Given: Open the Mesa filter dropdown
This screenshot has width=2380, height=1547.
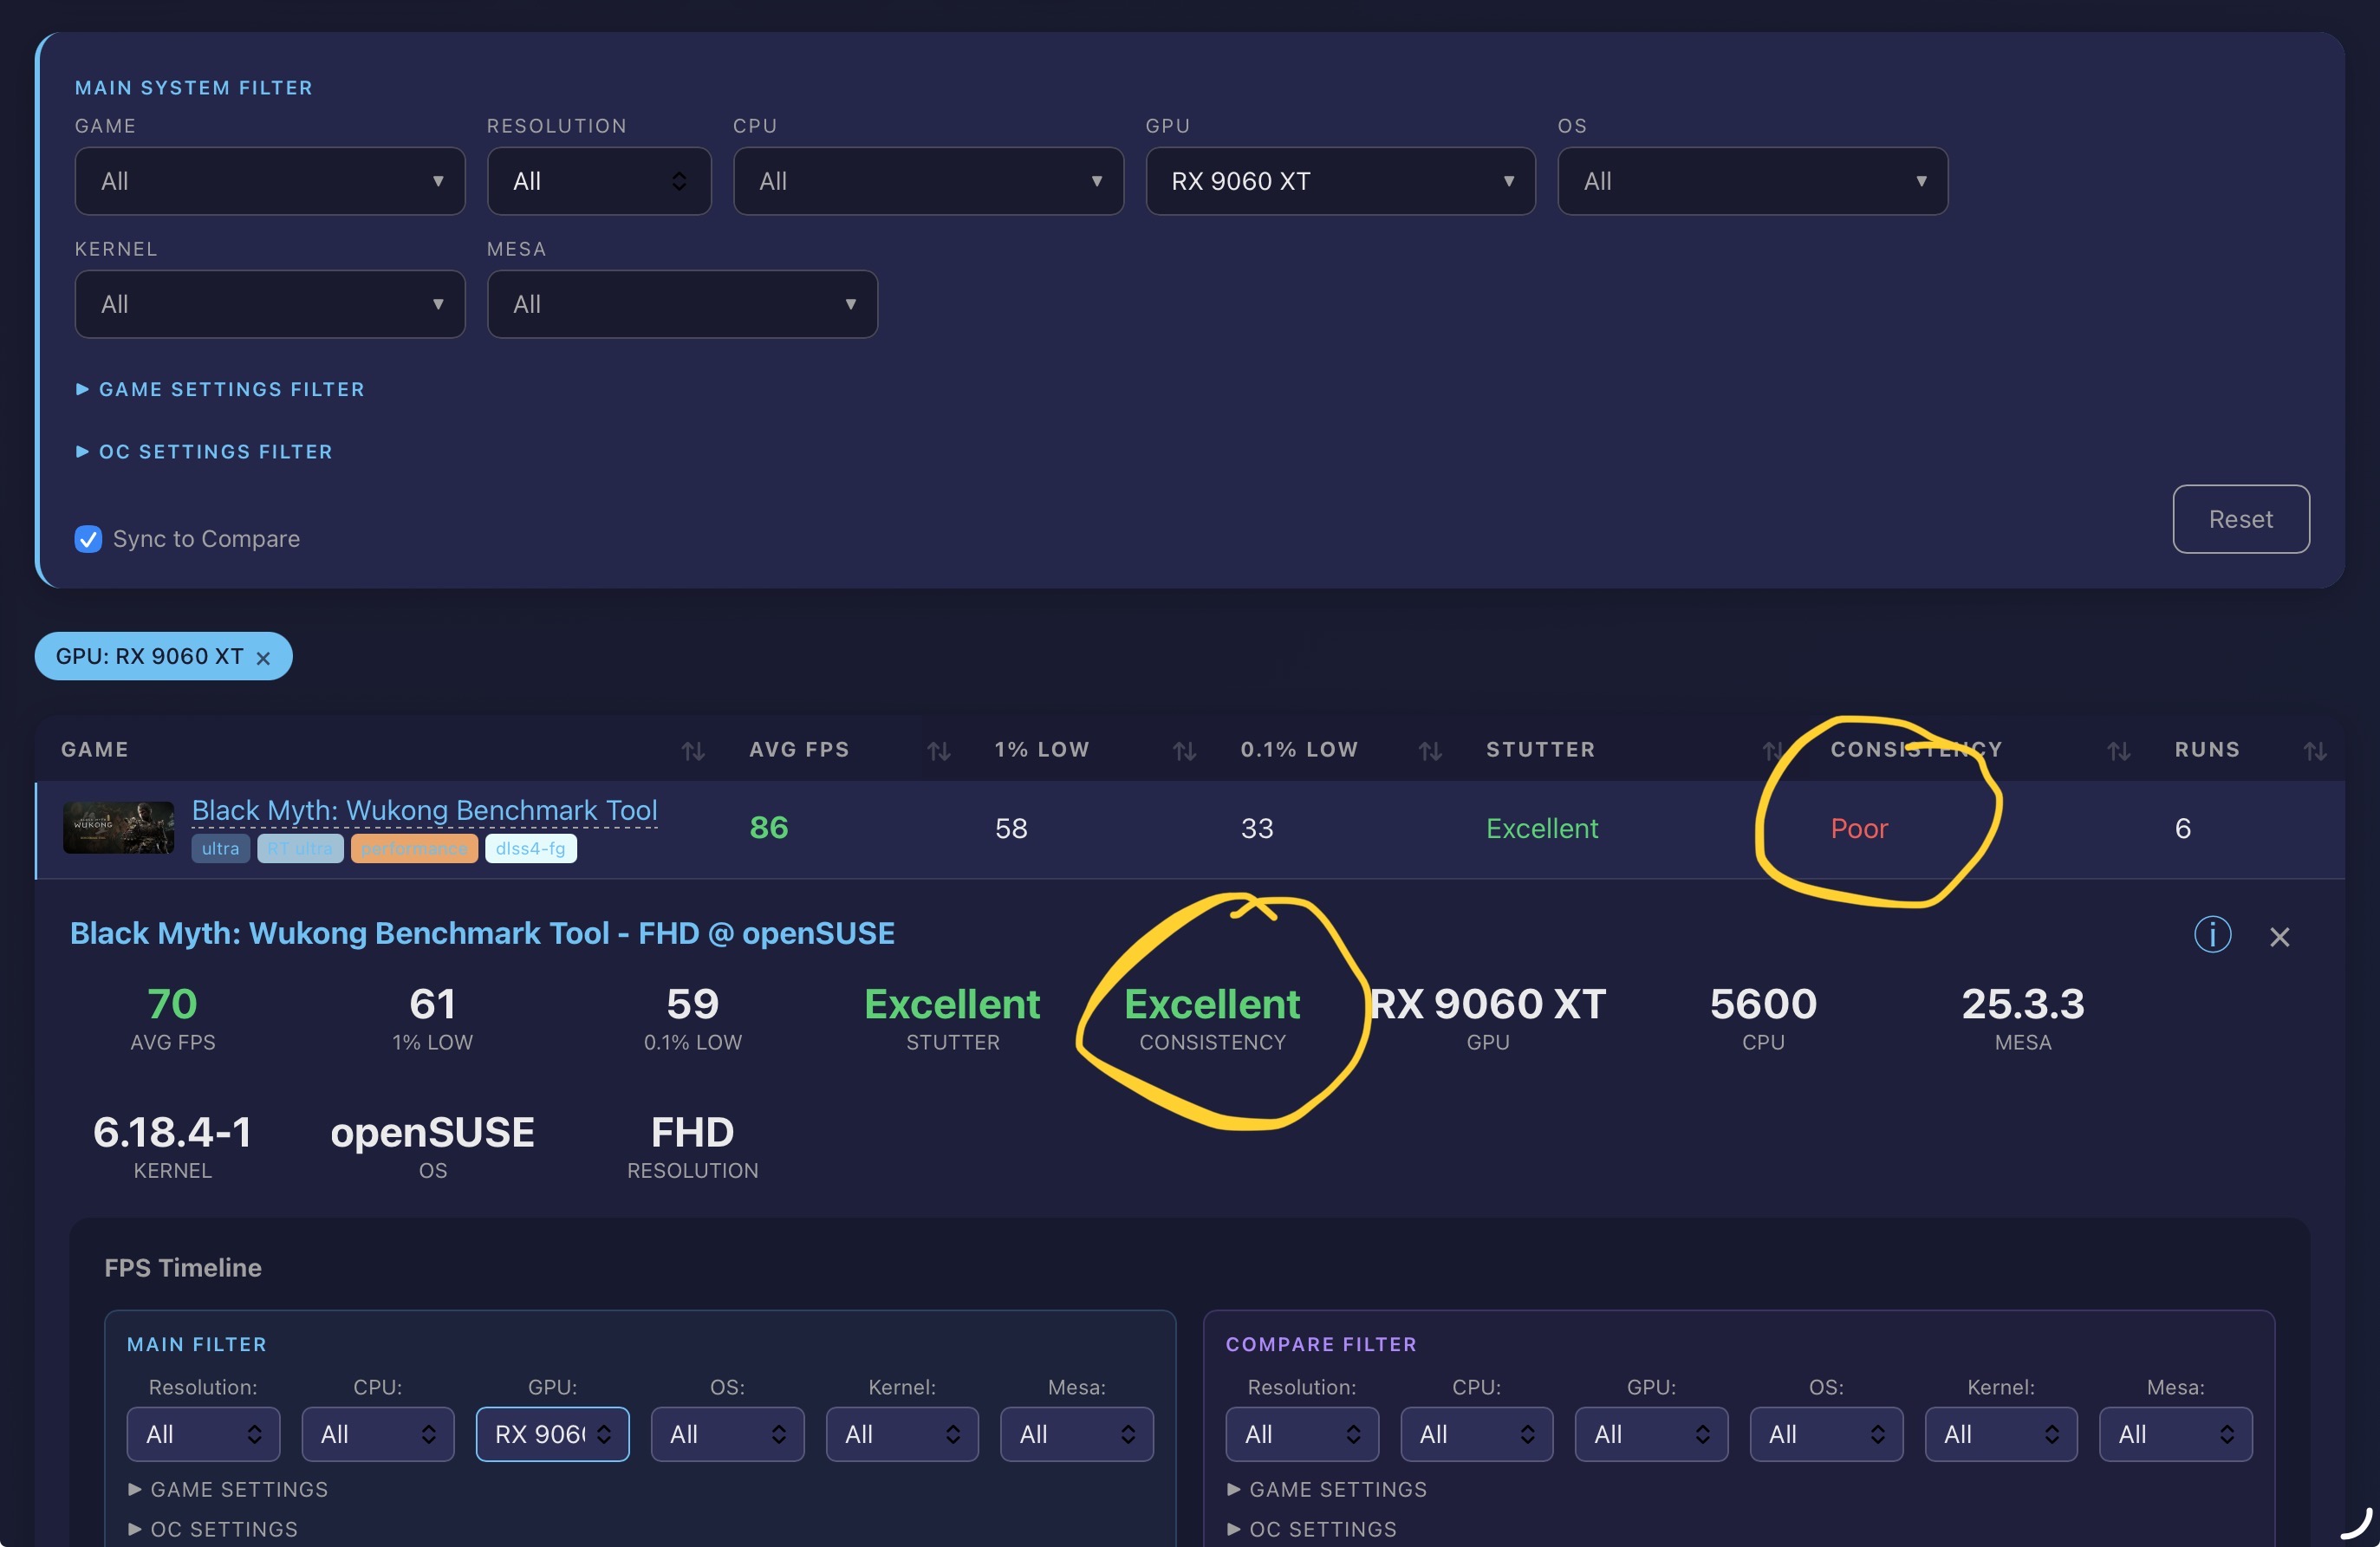Looking at the screenshot, I should pyautogui.click(x=681, y=304).
